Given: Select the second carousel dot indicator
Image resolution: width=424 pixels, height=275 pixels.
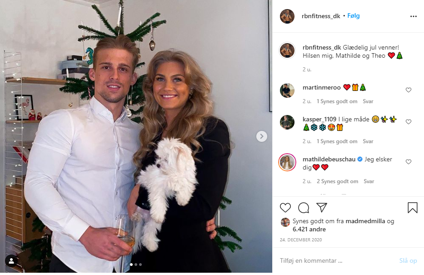Looking at the screenshot, I should pyautogui.click(x=136, y=265).
